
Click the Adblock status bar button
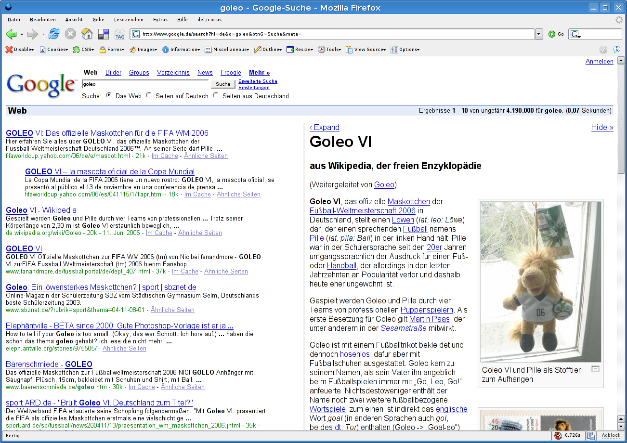coord(611,436)
